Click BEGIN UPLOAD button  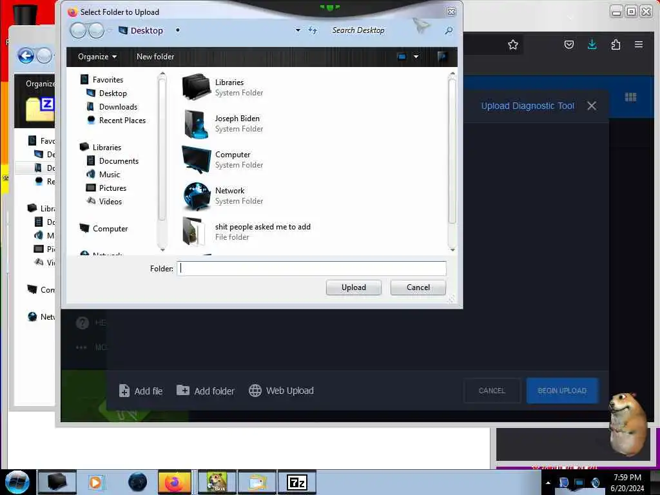pyautogui.click(x=562, y=391)
